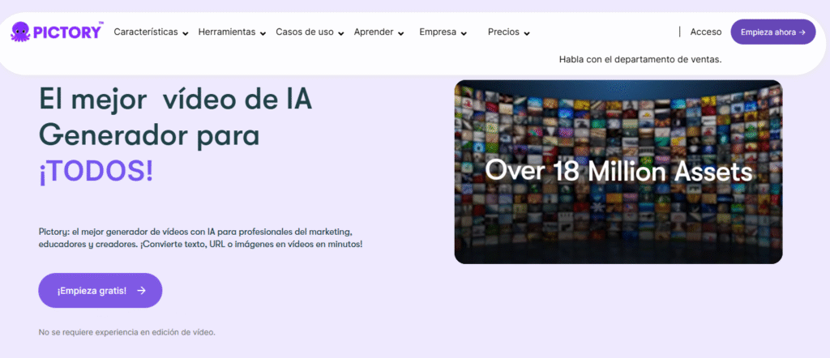Expand the Empresa dropdown chevron
The width and height of the screenshot is (830, 358).
coord(464,33)
